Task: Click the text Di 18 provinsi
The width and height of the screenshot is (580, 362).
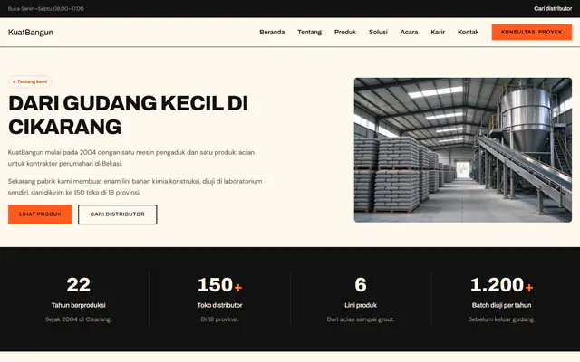Action: point(219,319)
